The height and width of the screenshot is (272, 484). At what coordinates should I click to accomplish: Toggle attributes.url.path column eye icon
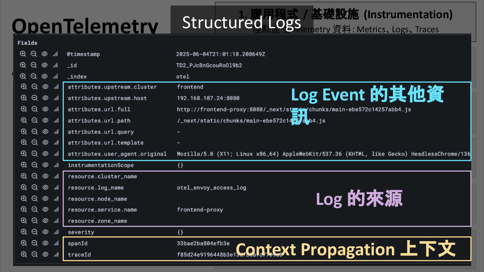[45, 120]
